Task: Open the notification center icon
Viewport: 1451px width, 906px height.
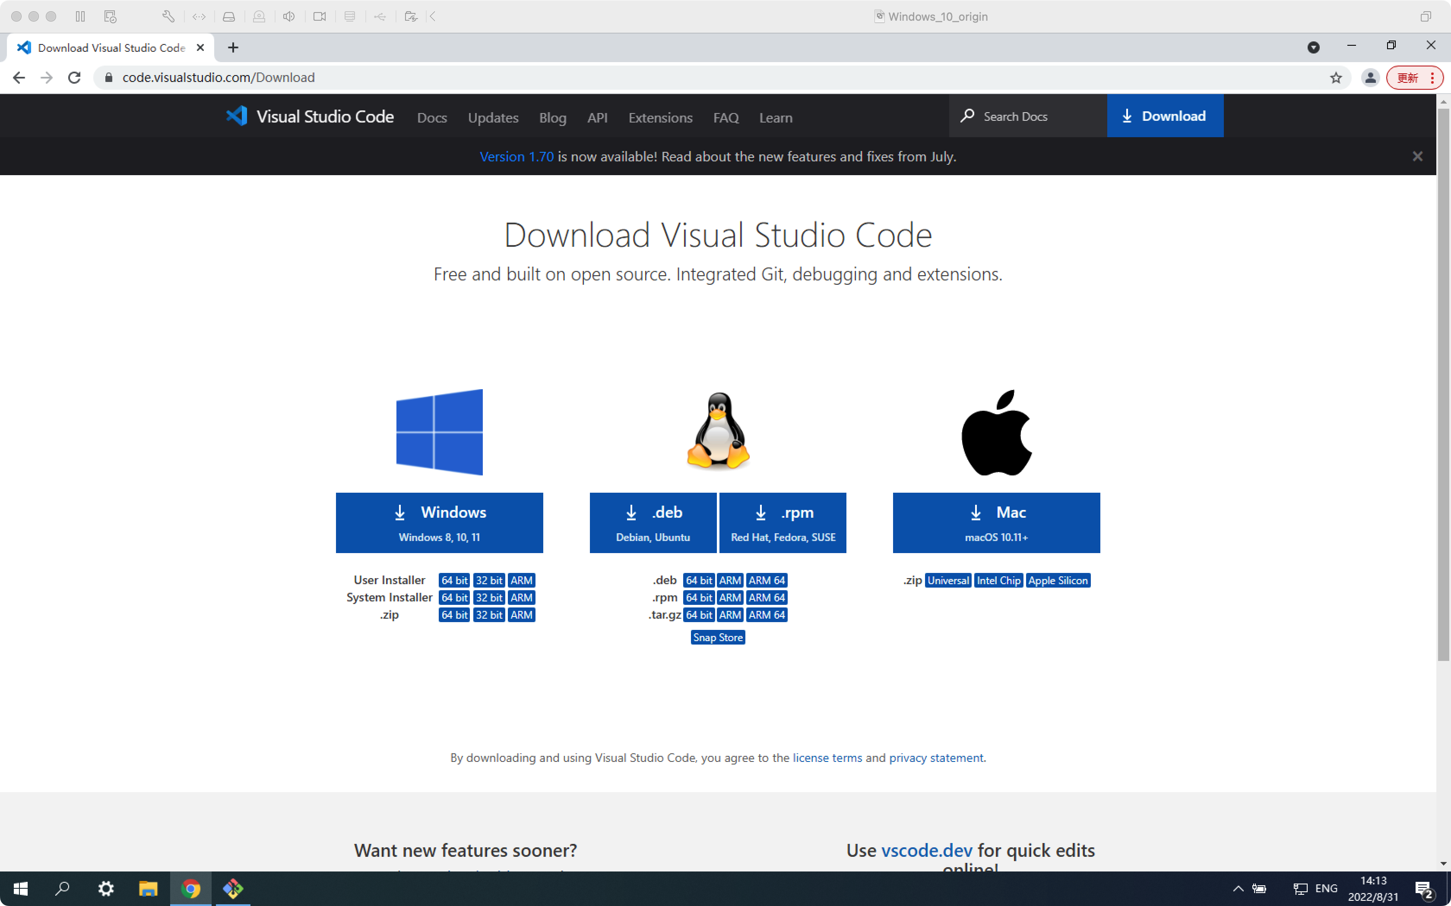Action: click(1425, 889)
